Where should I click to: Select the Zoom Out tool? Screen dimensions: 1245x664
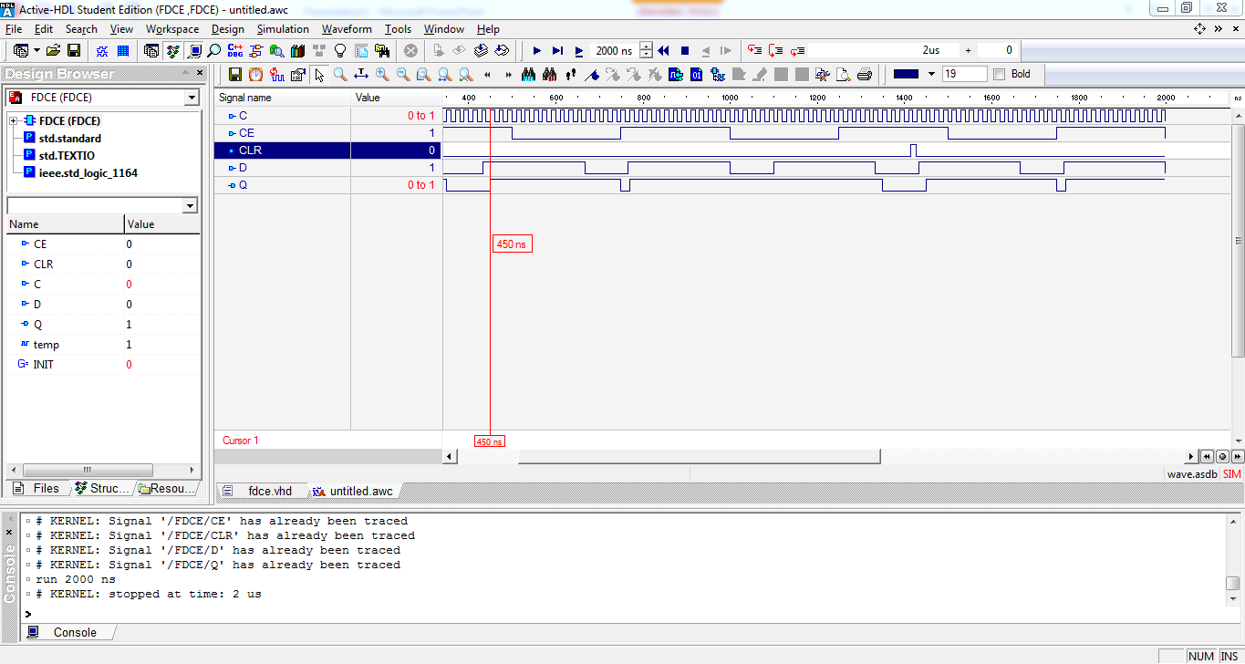click(401, 75)
